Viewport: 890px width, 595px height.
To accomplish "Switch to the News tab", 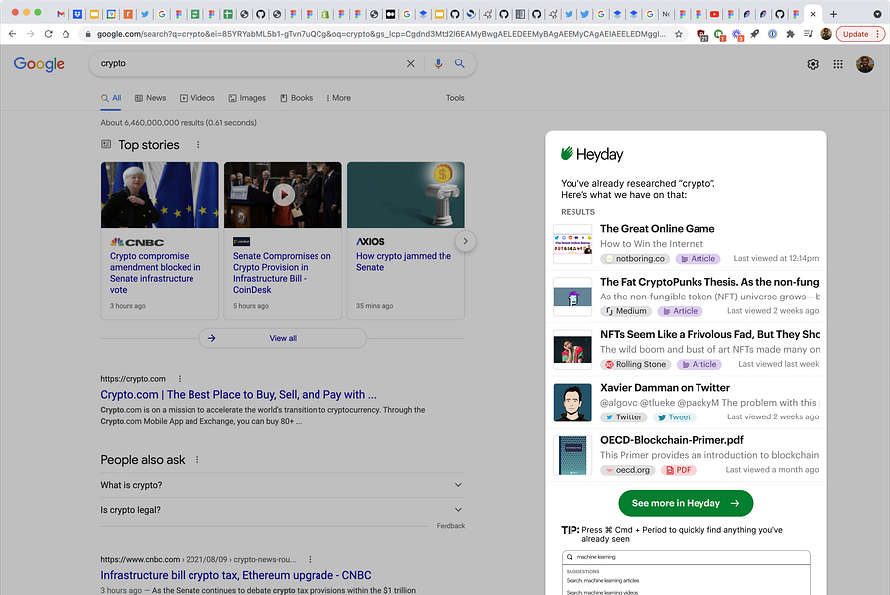I will pyautogui.click(x=151, y=98).
